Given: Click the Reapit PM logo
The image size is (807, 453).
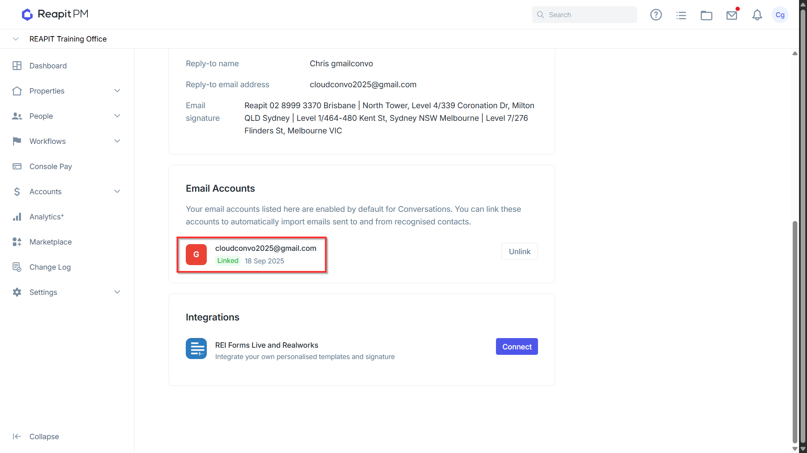Looking at the screenshot, I should tap(55, 14).
